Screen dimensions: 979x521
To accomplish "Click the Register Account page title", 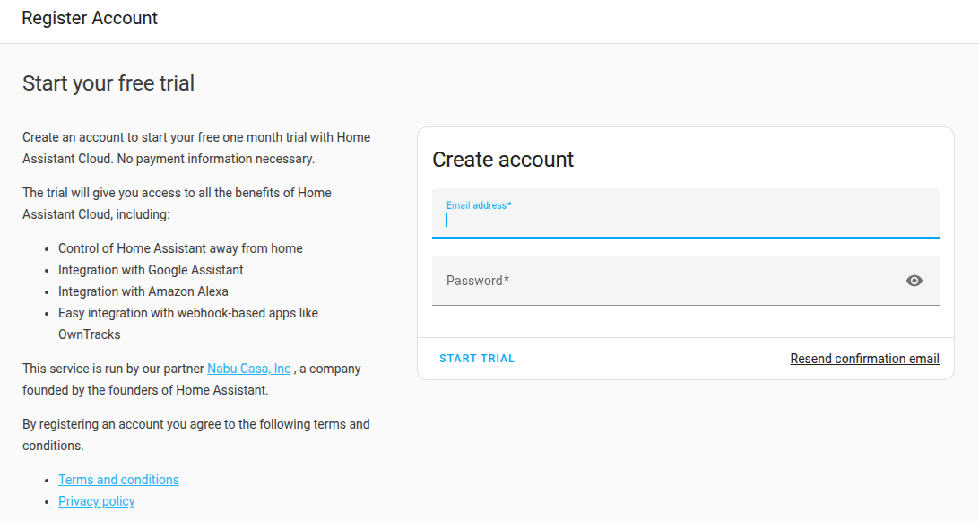I will tap(89, 18).
